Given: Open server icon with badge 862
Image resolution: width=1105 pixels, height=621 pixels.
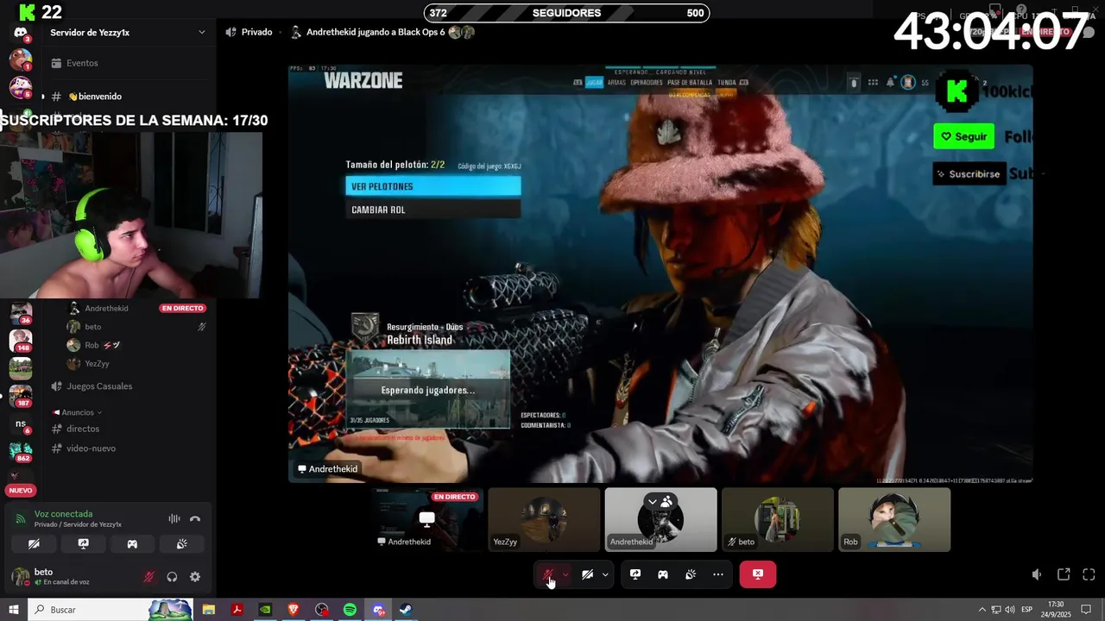Looking at the screenshot, I should click(x=21, y=451).
